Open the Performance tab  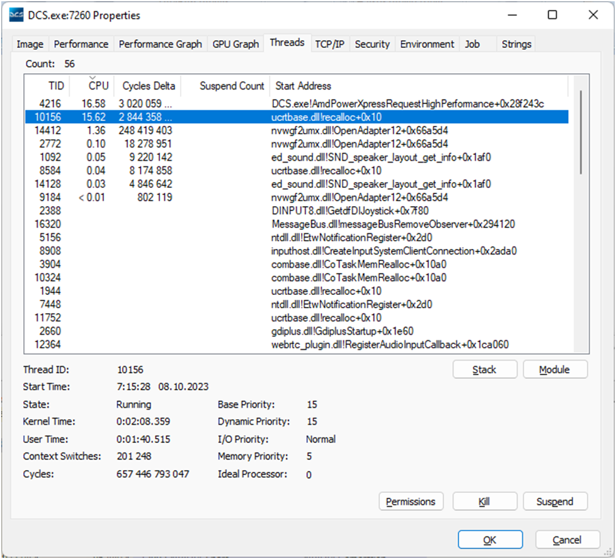(x=81, y=44)
